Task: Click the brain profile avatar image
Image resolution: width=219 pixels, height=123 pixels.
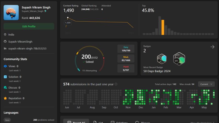Action: [11, 13]
